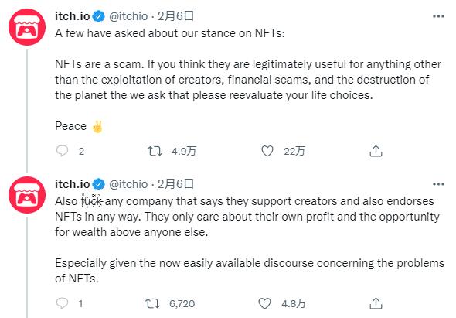Open @itchio handle on second tweet

click(128, 183)
